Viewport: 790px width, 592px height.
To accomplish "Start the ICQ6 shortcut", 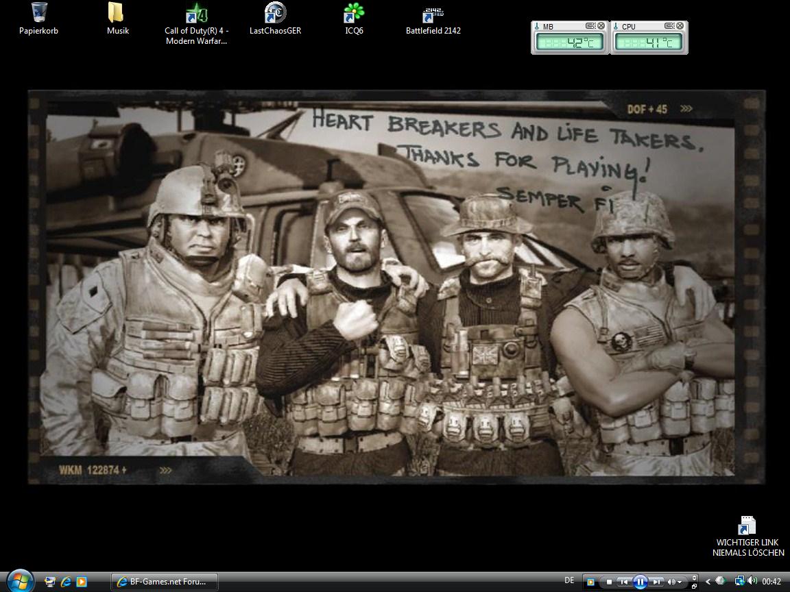I will click(x=354, y=19).
